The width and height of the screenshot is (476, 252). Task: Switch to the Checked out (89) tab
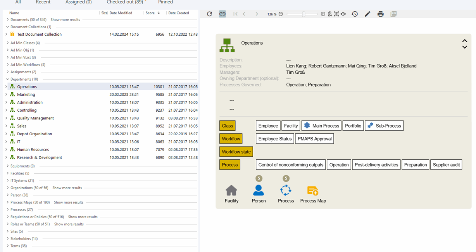(x=125, y=2)
